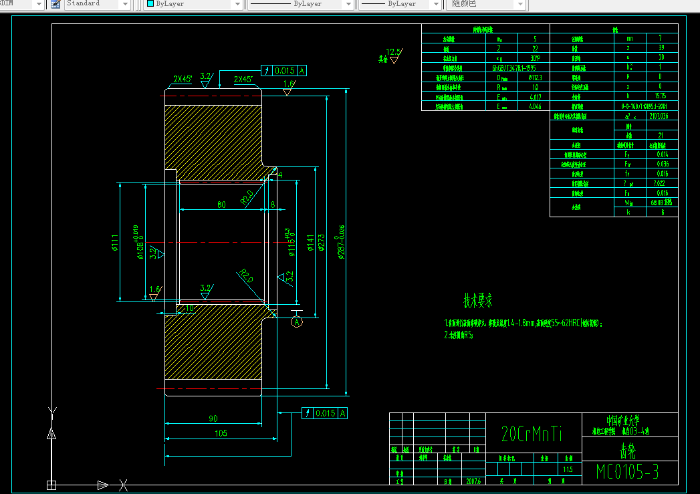
Task: Select the ø141 diameter dimension
Action: pos(310,242)
